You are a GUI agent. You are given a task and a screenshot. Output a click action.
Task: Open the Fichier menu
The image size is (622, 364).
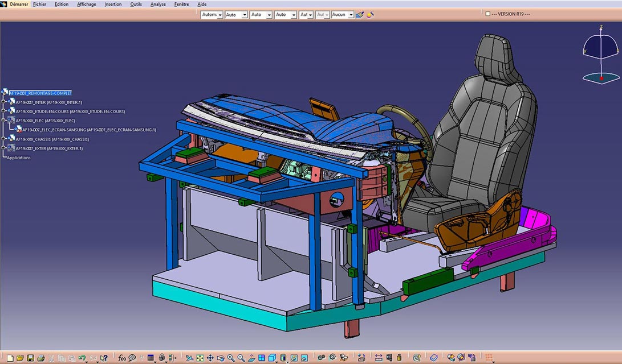click(39, 4)
